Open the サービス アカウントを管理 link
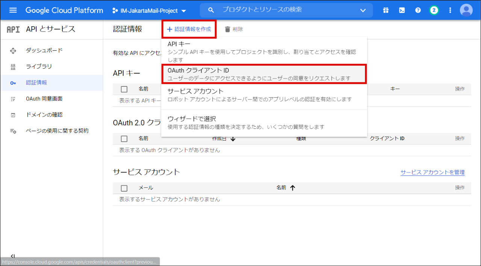Image resolution: width=481 pixels, height=266 pixels. [x=433, y=172]
